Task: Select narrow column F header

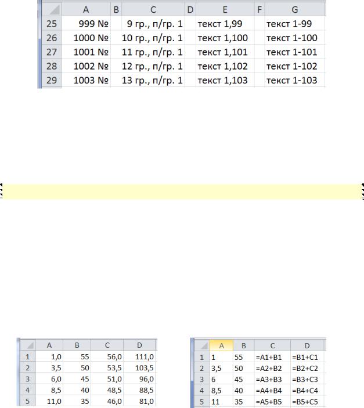Action: coord(260,10)
